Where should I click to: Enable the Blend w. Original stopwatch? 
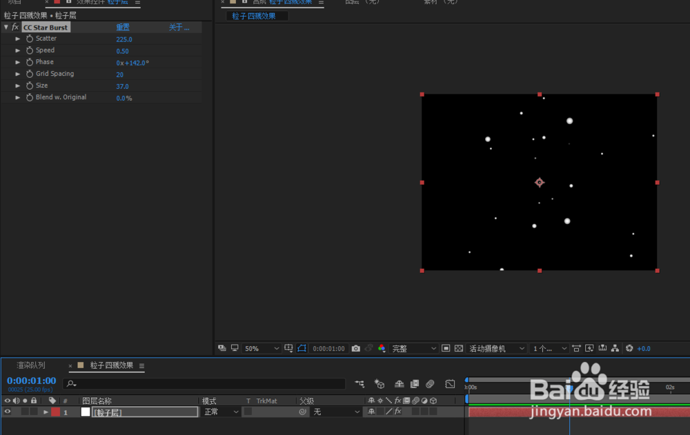coord(30,98)
